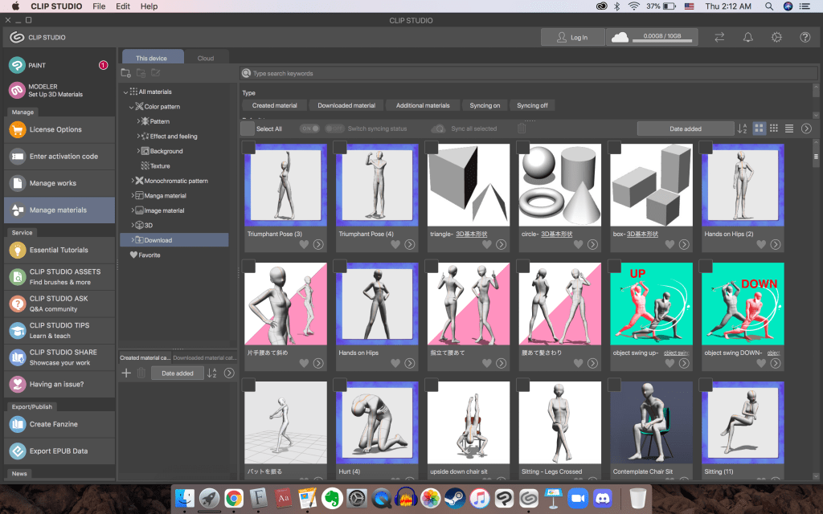Open the Edit menu
This screenshot has height=514, width=823.
123,6
